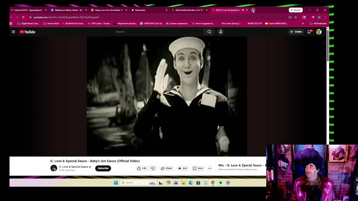Open the YouTube account avatar menu

(x=319, y=32)
